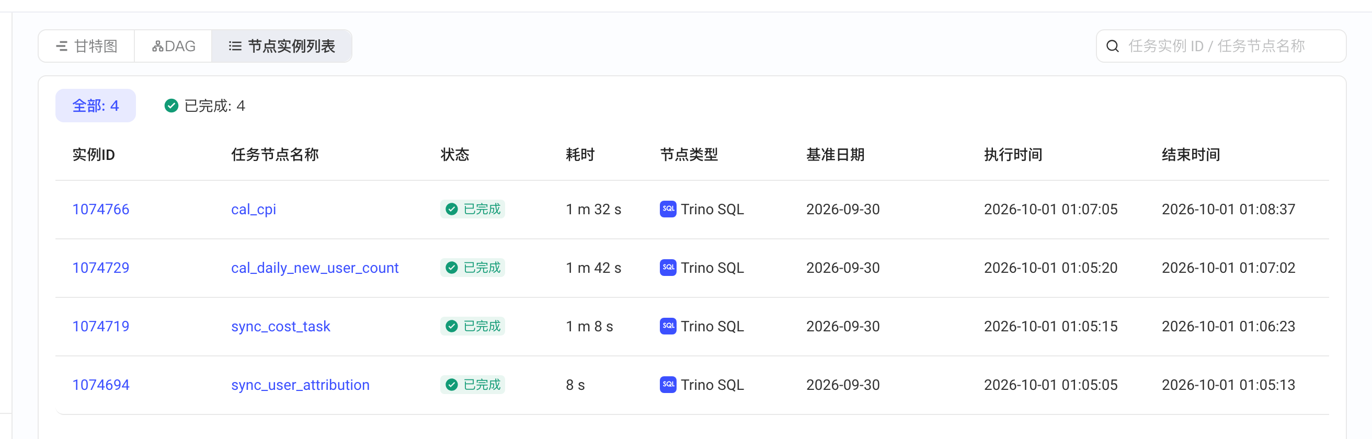
Task: Click the 已完成 badge for cal_daily_new_user_count
Action: click(x=473, y=268)
